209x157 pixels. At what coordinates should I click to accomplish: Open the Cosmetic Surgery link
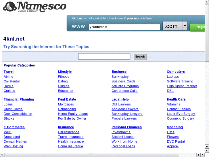[181, 118]
